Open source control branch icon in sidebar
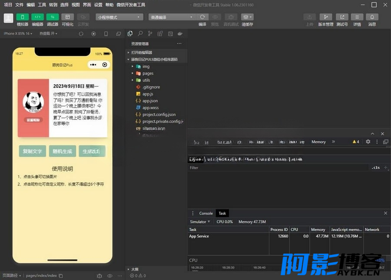This screenshot has width=391, height=280. (x=150, y=33)
